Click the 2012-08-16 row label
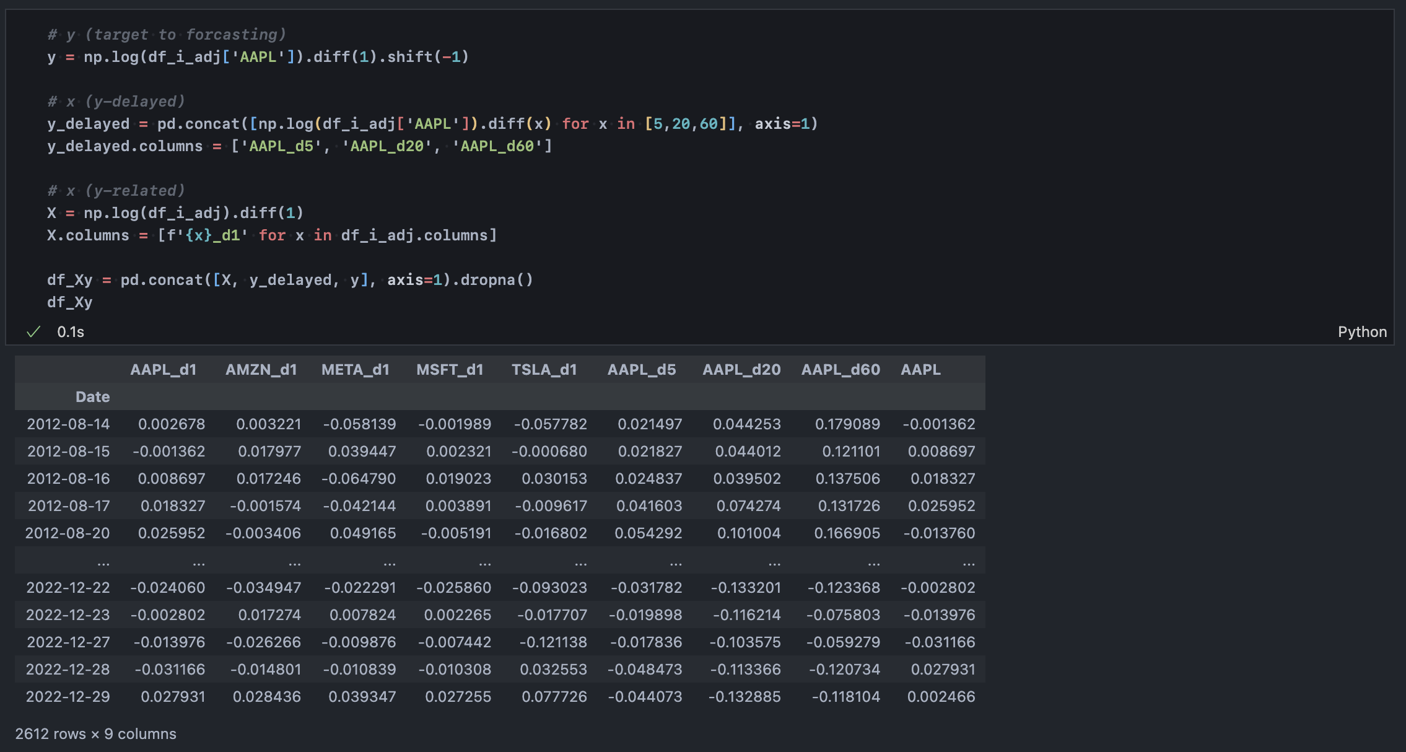Image resolution: width=1406 pixels, height=752 pixels. coord(68,479)
